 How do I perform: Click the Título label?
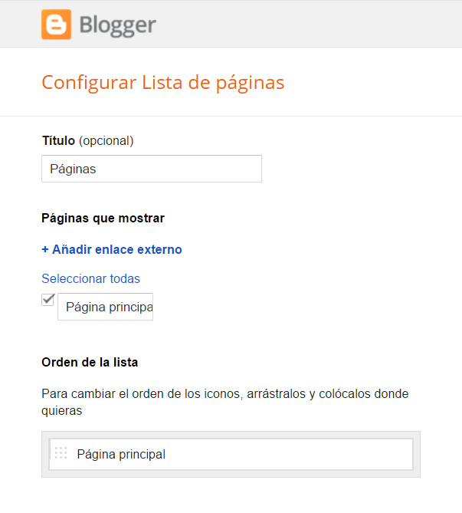click(x=58, y=141)
